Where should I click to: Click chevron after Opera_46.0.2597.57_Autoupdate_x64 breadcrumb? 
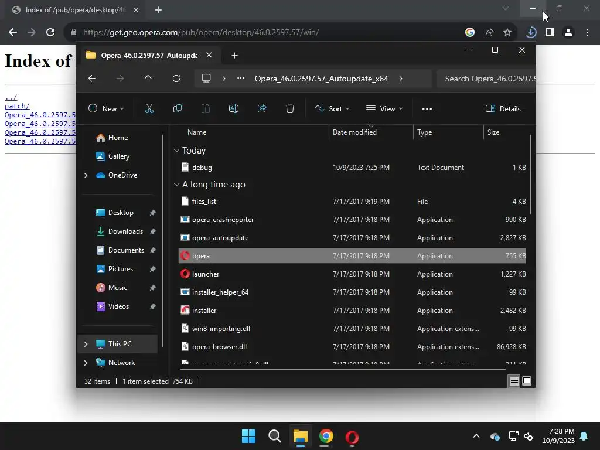401,79
